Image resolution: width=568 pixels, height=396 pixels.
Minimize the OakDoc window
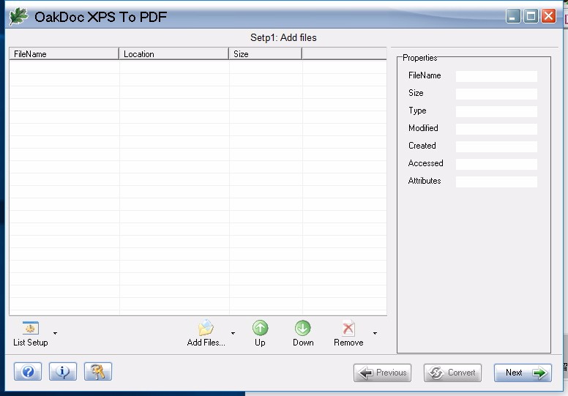pos(513,16)
